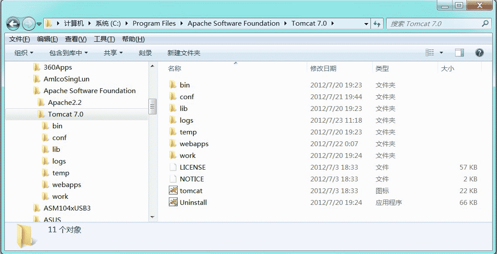This screenshot has width=497, height=254.
Task: Open the 共享 toolbar dropdown
Action: click(113, 53)
